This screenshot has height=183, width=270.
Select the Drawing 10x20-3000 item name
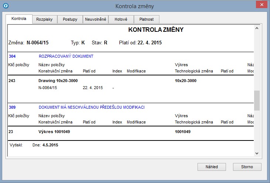pyautogui.click(x=58, y=81)
